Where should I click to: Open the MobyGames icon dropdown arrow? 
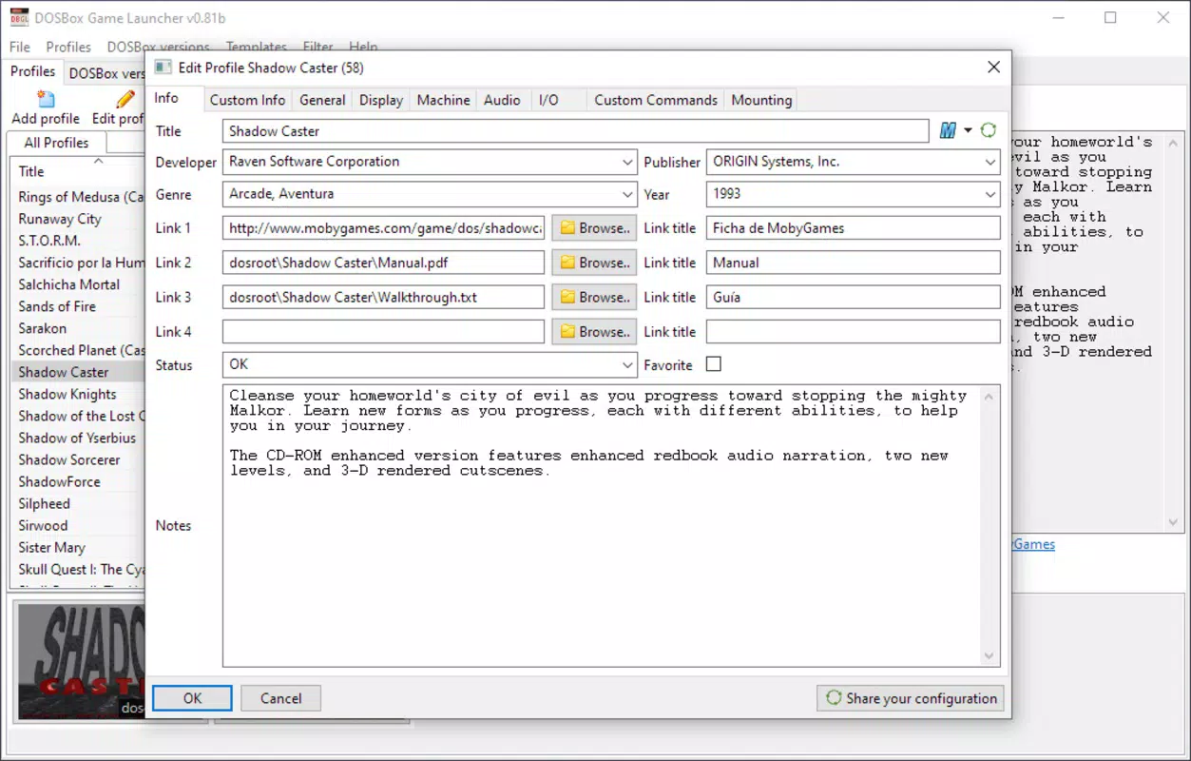click(968, 131)
